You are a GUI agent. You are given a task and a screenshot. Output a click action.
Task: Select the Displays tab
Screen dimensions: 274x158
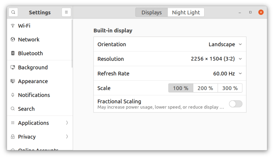click(152, 13)
